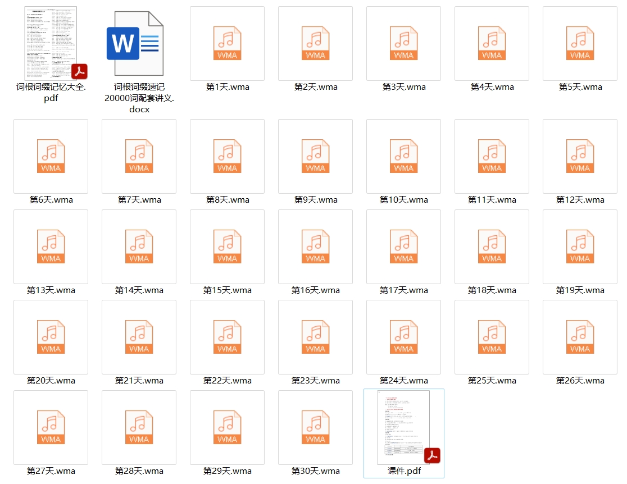Select the 第26天.wma audio icon

tap(580, 337)
